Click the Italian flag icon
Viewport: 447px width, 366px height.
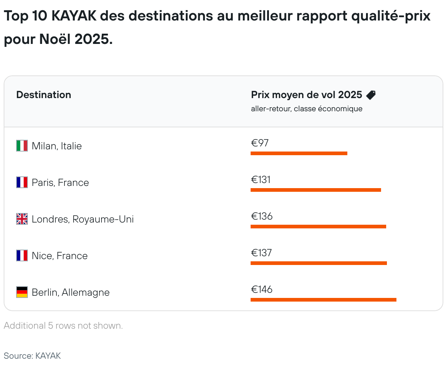pos(22,146)
